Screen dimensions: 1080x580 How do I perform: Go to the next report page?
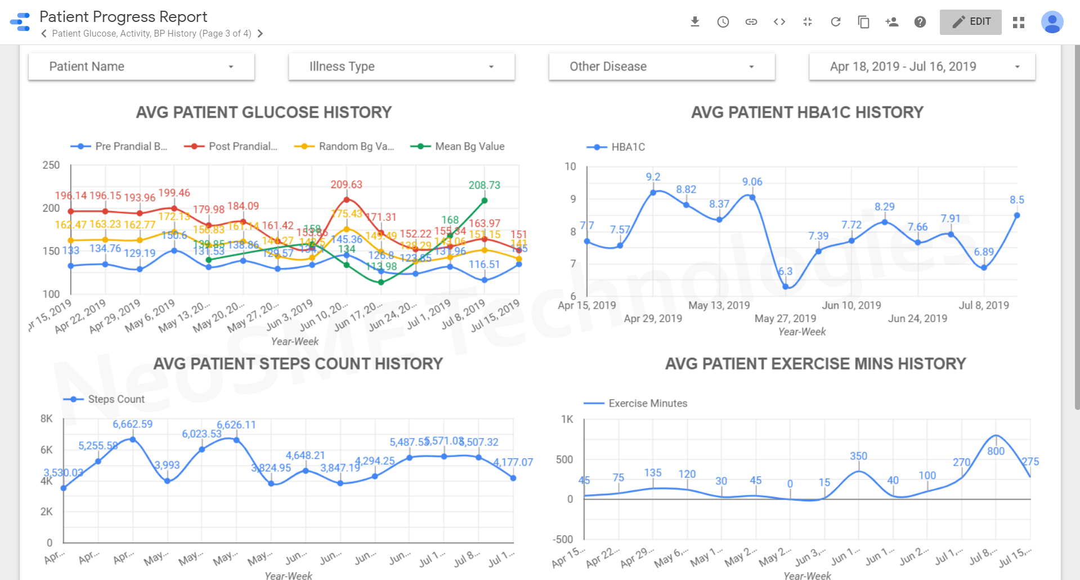[x=260, y=33]
